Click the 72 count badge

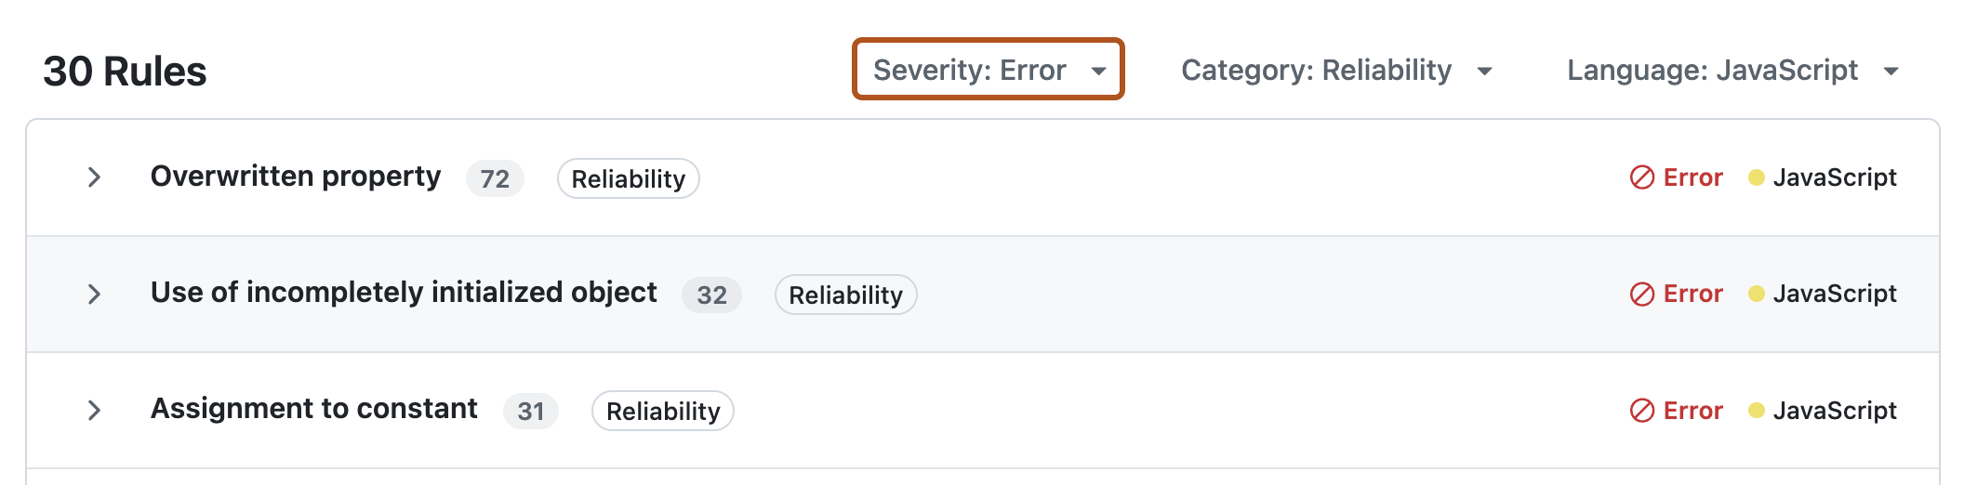[x=495, y=178]
